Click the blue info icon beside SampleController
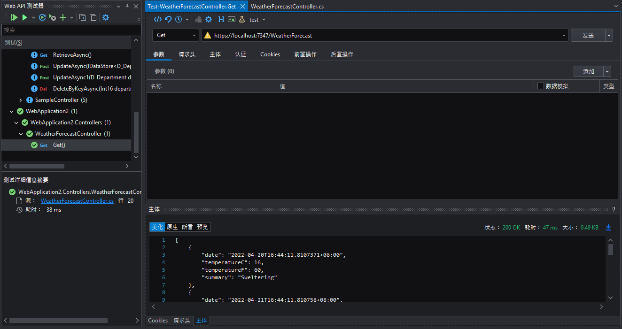This screenshot has width=622, height=329. (x=30, y=100)
